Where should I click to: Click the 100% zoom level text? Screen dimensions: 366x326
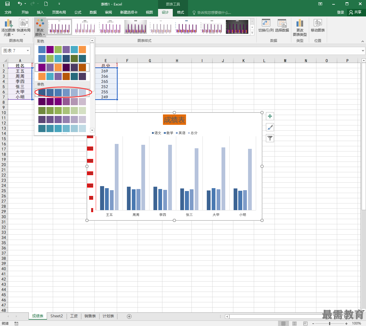click(356, 323)
